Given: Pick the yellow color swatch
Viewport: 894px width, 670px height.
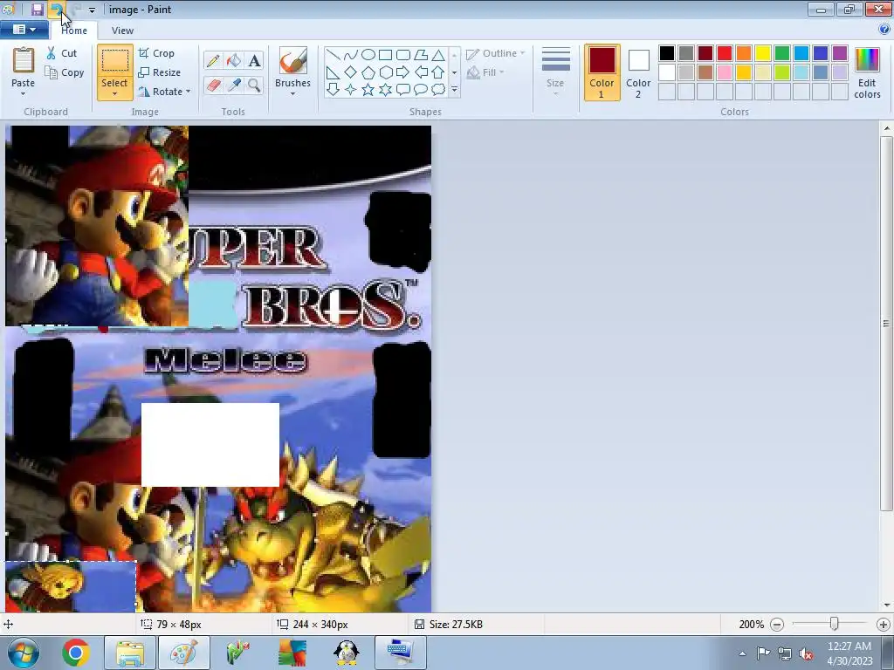Looking at the screenshot, I should [763, 53].
